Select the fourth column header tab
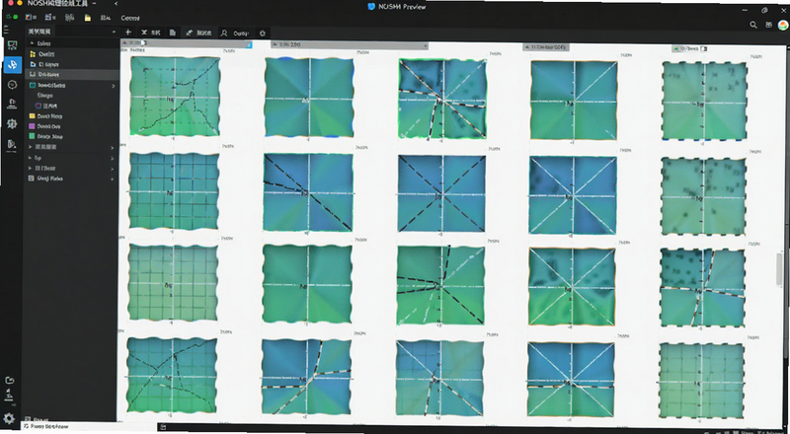The image size is (790, 434). coord(546,47)
